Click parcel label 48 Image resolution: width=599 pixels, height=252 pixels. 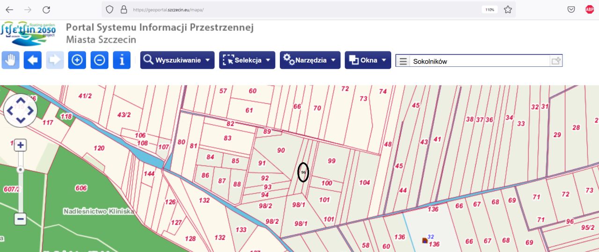[x=387, y=144]
